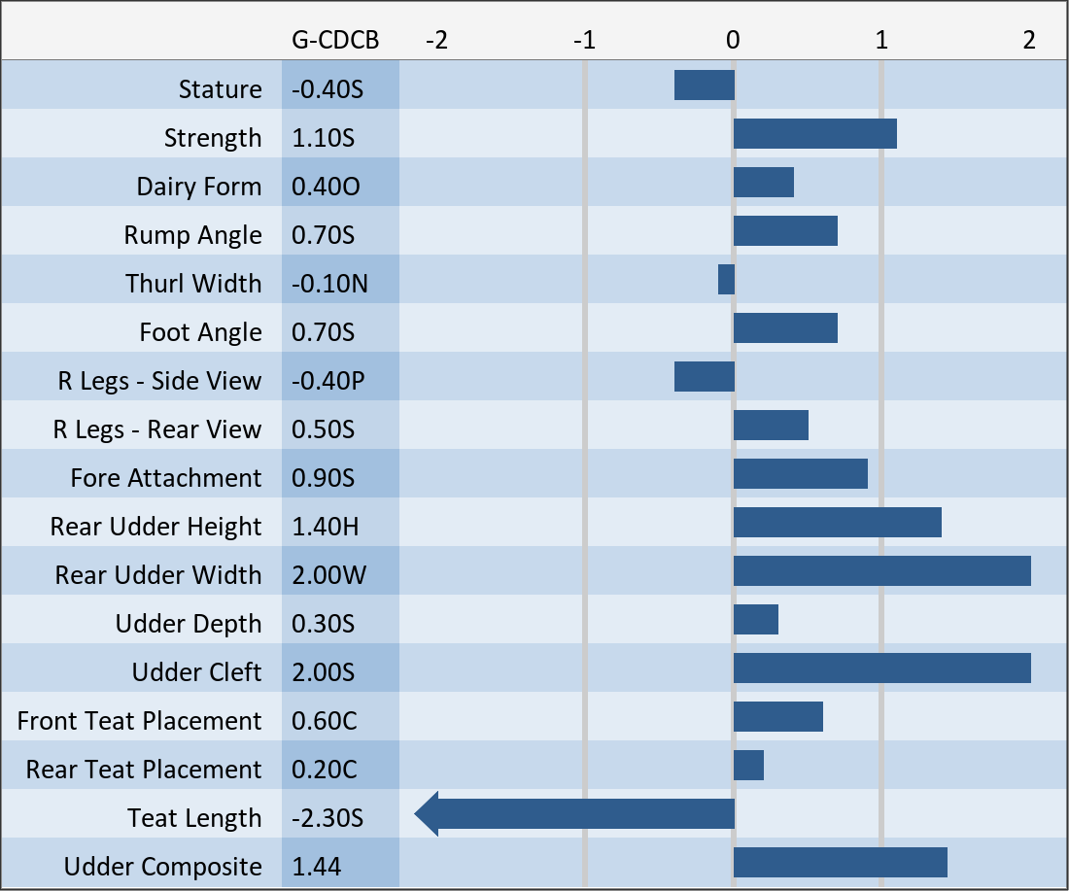Click the Rear Teat Placement value 0.20C
Image resolution: width=1069 pixels, height=891 pixels.
click(x=325, y=770)
